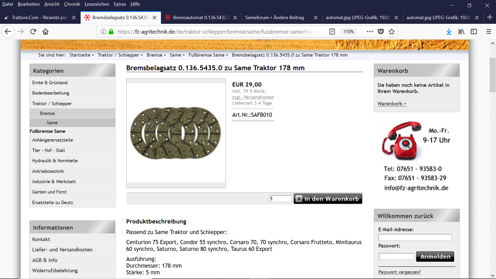Open the Firefox hamburger menu
Viewport: 496px width, 279px height.
[489, 32]
